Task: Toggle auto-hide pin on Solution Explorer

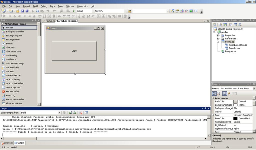Action: (251, 20)
